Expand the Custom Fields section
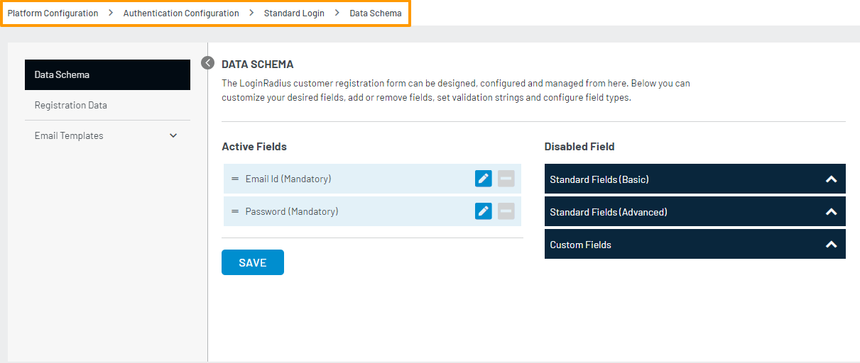Screen dimensions: 860x363 [x=831, y=245]
